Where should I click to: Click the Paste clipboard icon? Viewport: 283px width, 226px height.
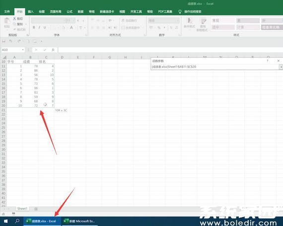(x=7, y=21)
